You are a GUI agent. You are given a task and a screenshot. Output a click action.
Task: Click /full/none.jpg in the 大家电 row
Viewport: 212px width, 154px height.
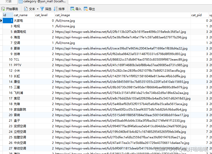(65, 20)
